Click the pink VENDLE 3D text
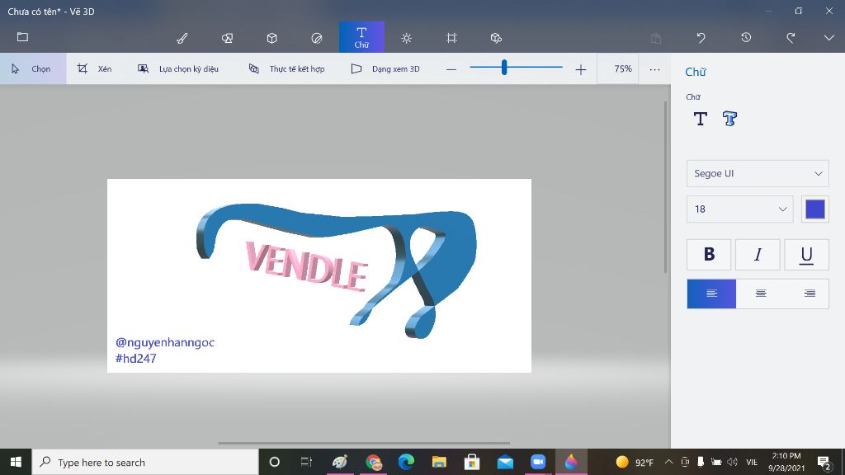 coord(307,266)
